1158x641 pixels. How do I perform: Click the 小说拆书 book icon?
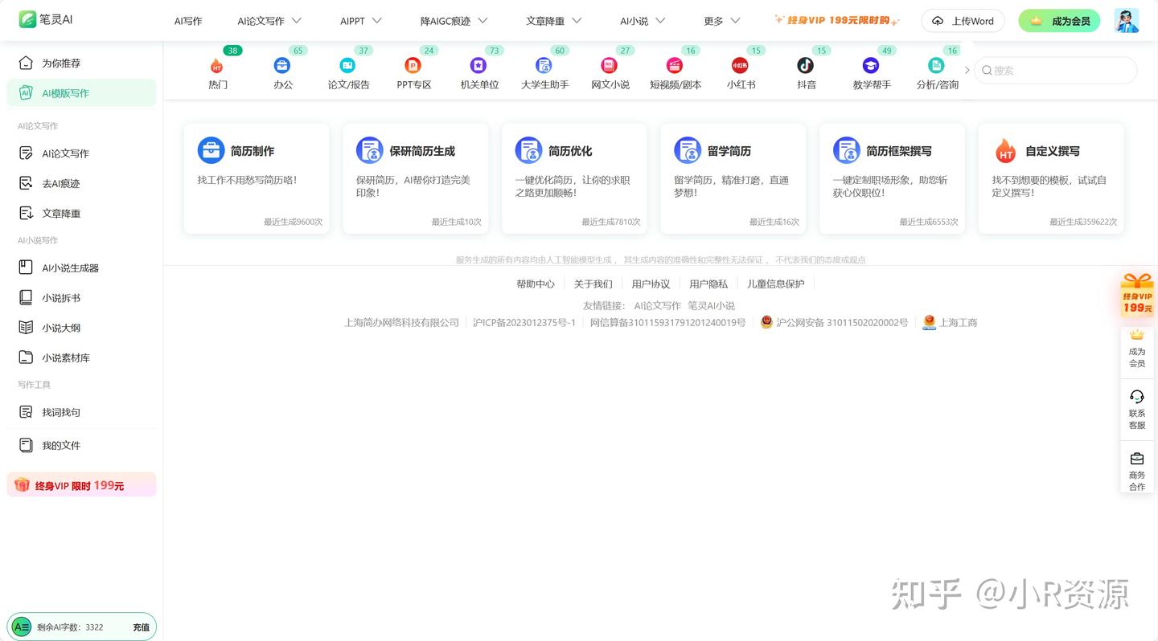[26, 297]
